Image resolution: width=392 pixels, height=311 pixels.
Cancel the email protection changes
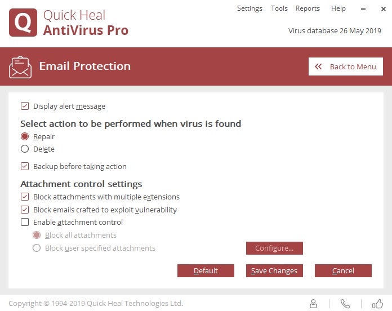click(343, 271)
